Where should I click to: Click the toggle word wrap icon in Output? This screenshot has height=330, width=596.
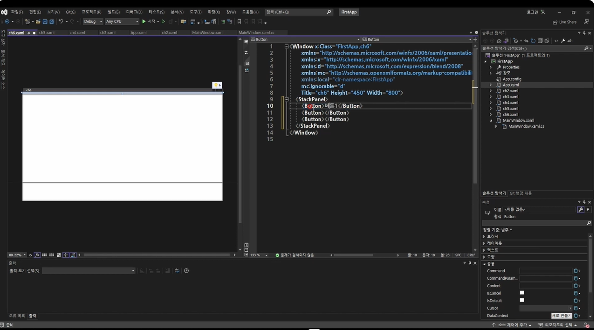[177, 271]
